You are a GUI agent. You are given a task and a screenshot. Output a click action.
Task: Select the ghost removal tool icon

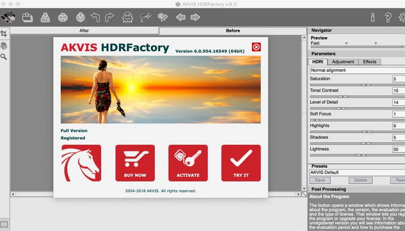[x=127, y=17]
